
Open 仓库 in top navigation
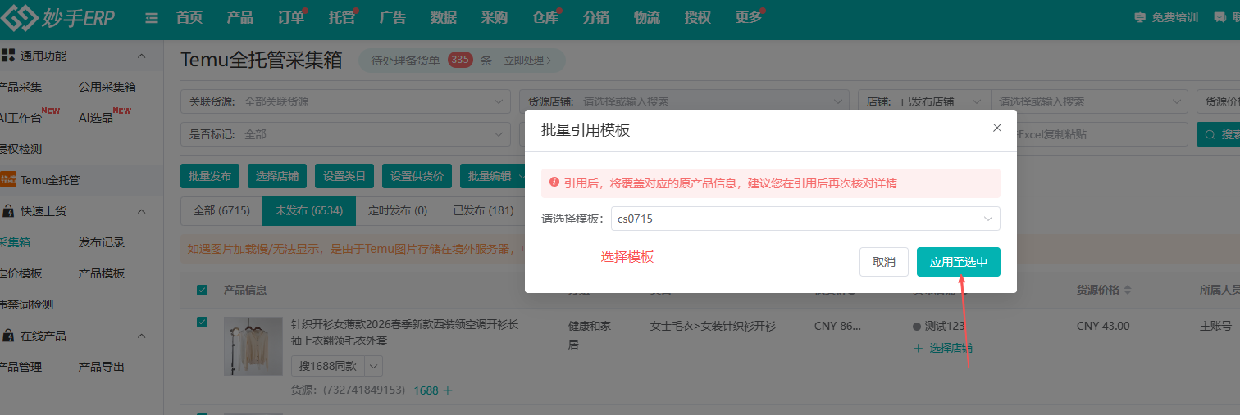tap(545, 18)
